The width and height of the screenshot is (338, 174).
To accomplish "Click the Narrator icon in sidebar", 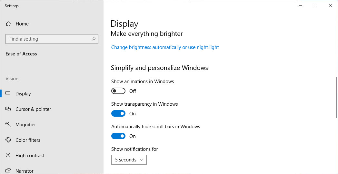I will click(8, 171).
